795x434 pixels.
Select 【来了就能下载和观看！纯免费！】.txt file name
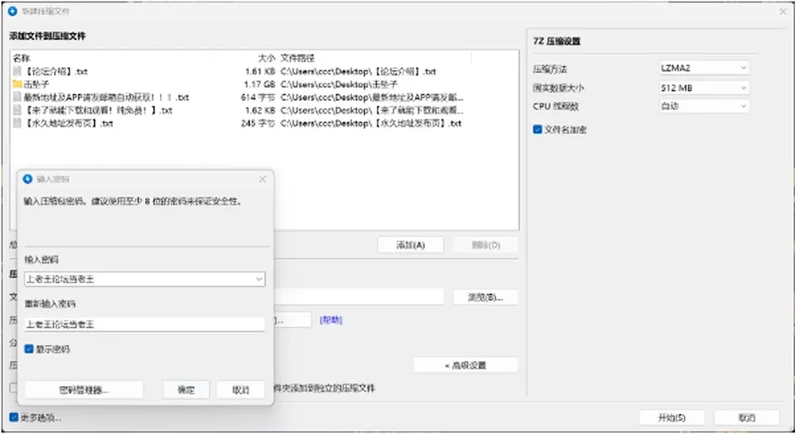[x=99, y=110]
